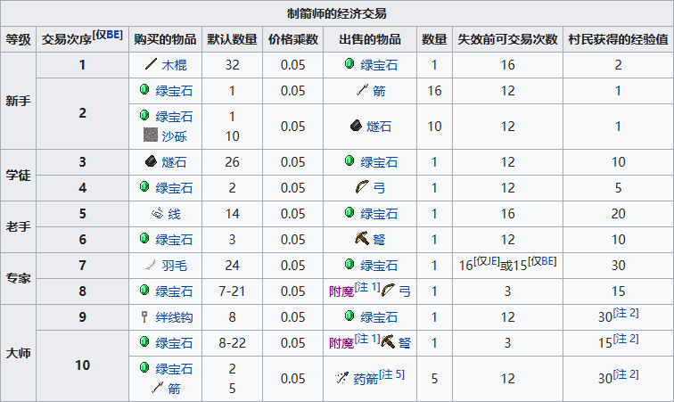The image size is (674, 402).
Task: Click the emerald icon in the 木棍 trade row
Action: (x=349, y=65)
